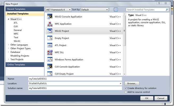Open the Online Templates section
The height and width of the screenshot is (106, 174).
click(x=25, y=65)
